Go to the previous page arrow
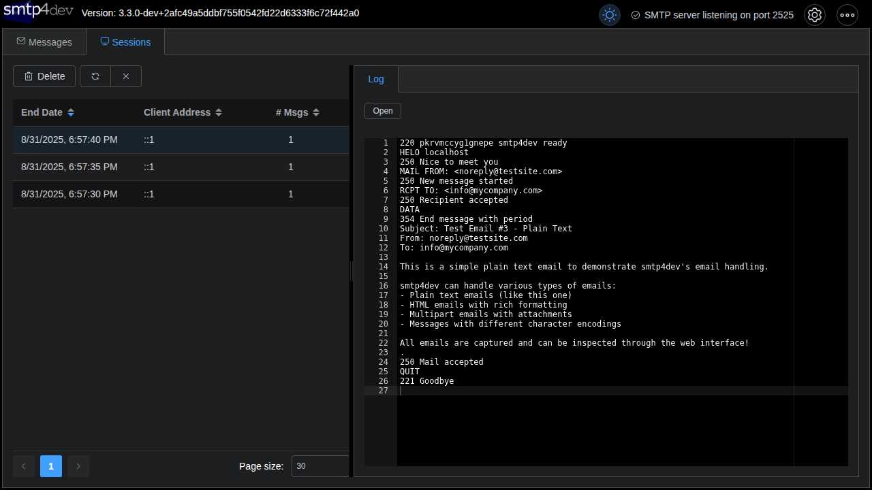872x490 pixels. (x=24, y=466)
